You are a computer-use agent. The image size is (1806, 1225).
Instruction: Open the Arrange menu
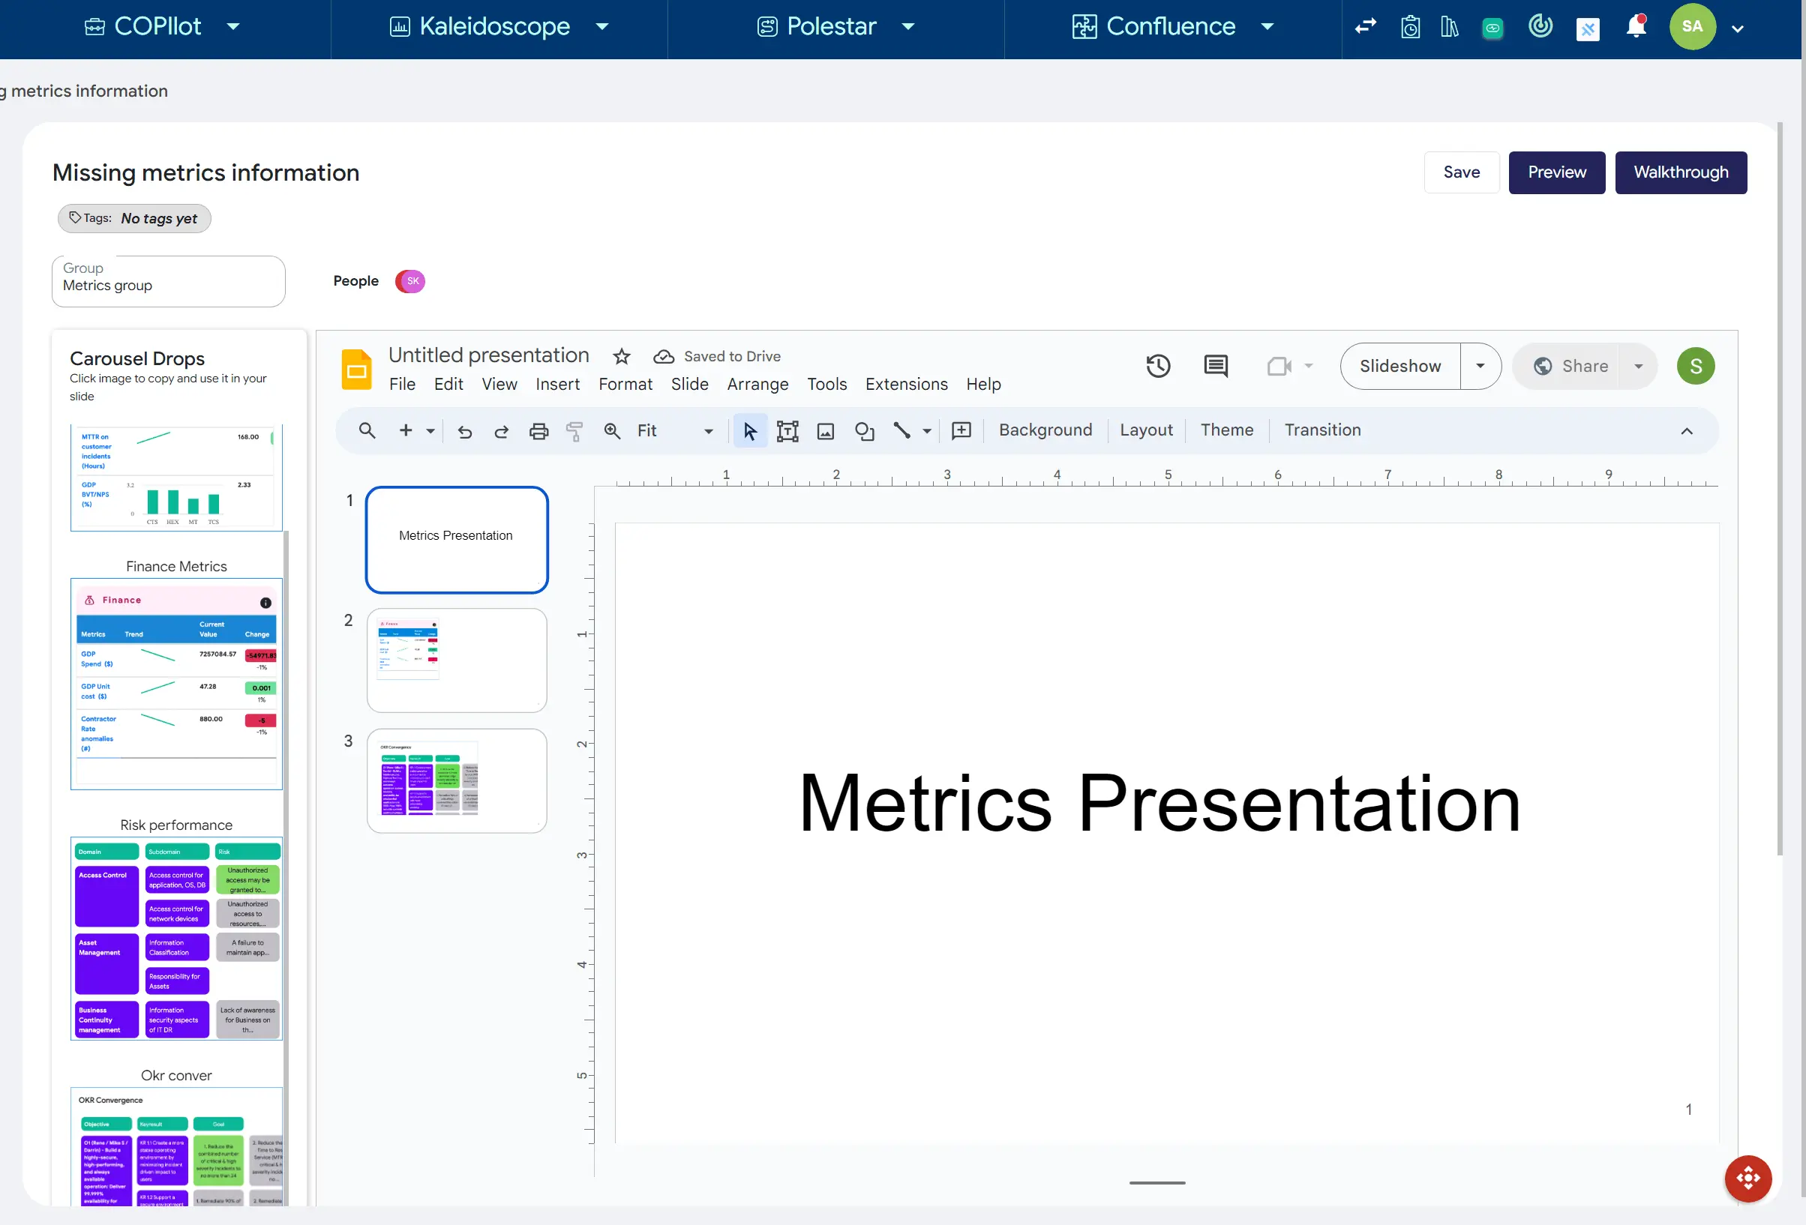(757, 385)
